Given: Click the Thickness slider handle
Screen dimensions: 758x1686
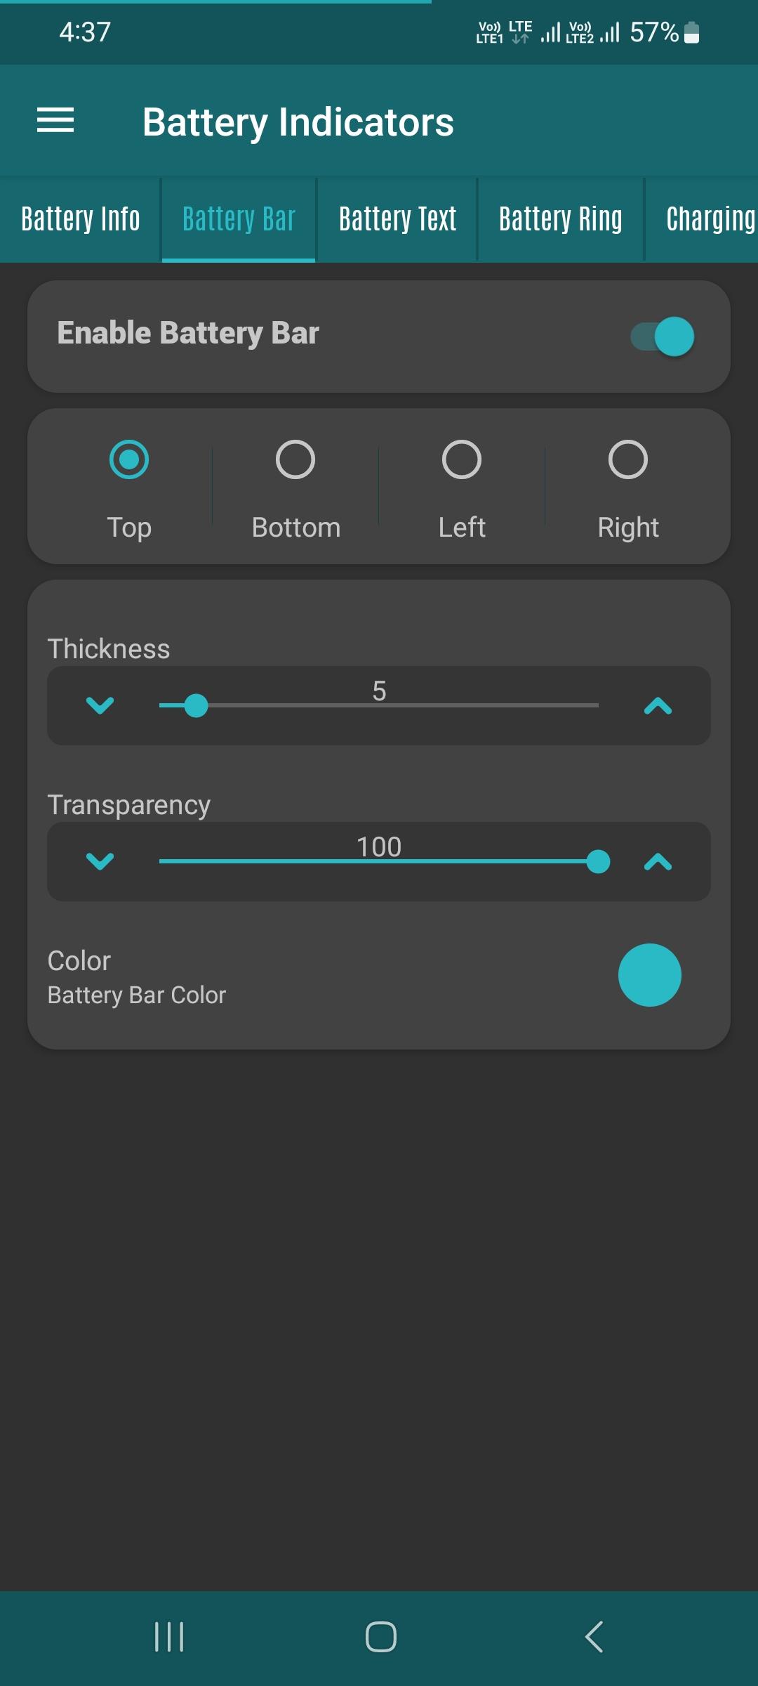Looking at the screenshot, I should (x=196, y=705).
